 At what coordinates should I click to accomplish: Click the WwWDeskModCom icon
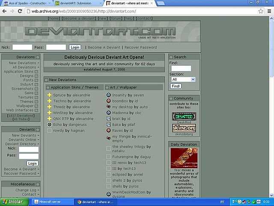(x=108, y=194)
